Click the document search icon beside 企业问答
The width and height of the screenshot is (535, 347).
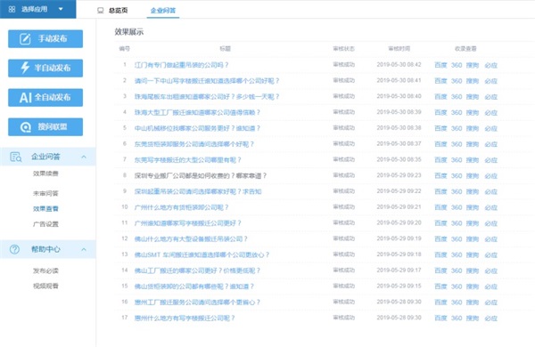pos(16,157)
